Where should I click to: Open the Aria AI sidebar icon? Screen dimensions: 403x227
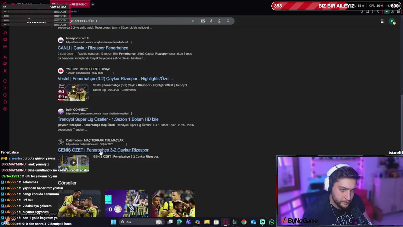point(5,57)
